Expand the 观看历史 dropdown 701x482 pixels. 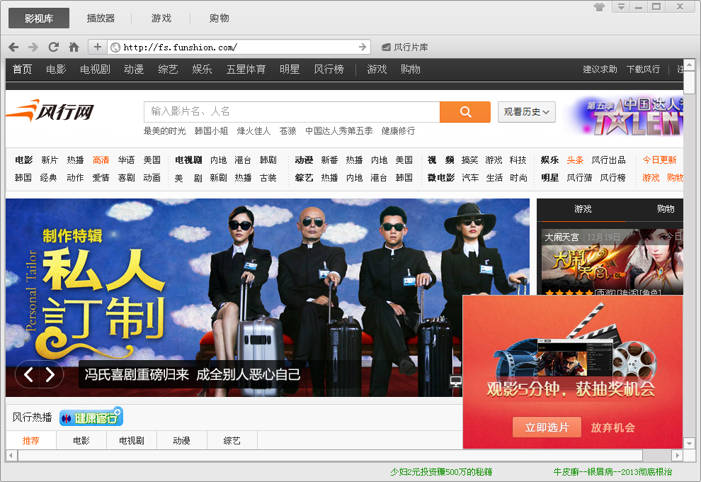tap(526, 112)
